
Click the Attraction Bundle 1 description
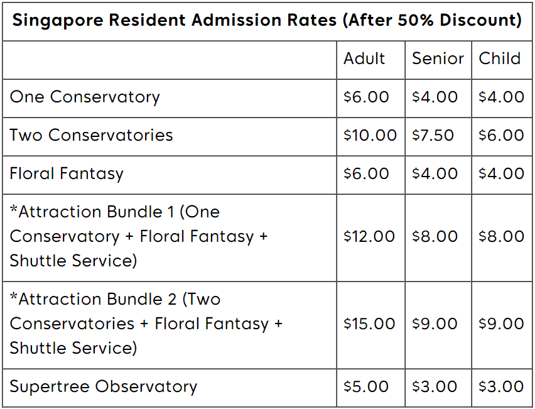click(x=139, y=237)
